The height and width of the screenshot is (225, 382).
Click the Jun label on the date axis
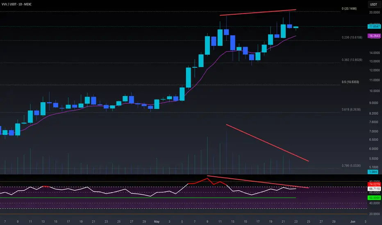[x=352, y=222]
